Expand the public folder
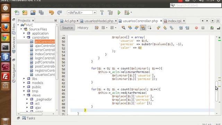This screenshot has height=125, width=222. (x=24, y=87)
